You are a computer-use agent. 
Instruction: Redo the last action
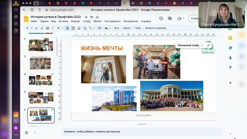(x=42, y=28)
